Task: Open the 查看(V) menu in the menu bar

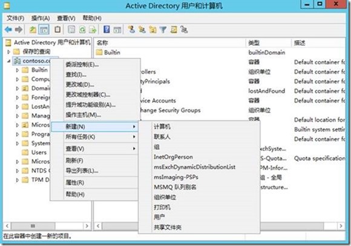Action: click(x=66, y=18)
